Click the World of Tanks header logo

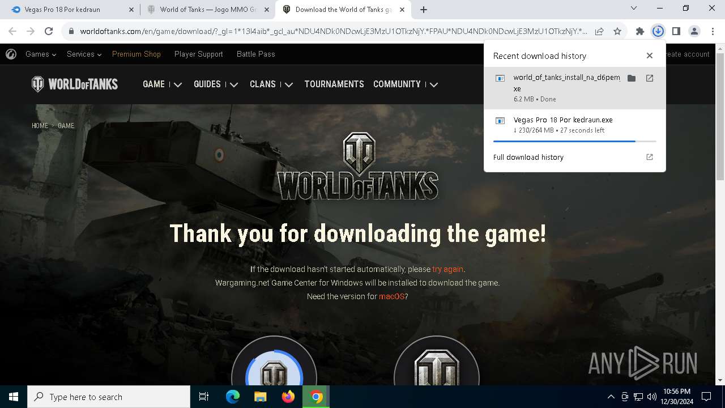click(75, 84)
